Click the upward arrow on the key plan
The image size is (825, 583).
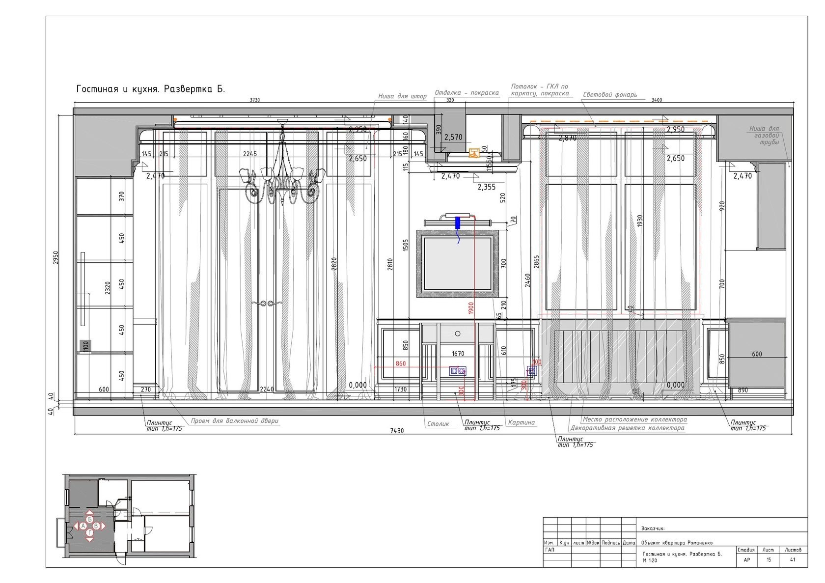tap(90, 513)
